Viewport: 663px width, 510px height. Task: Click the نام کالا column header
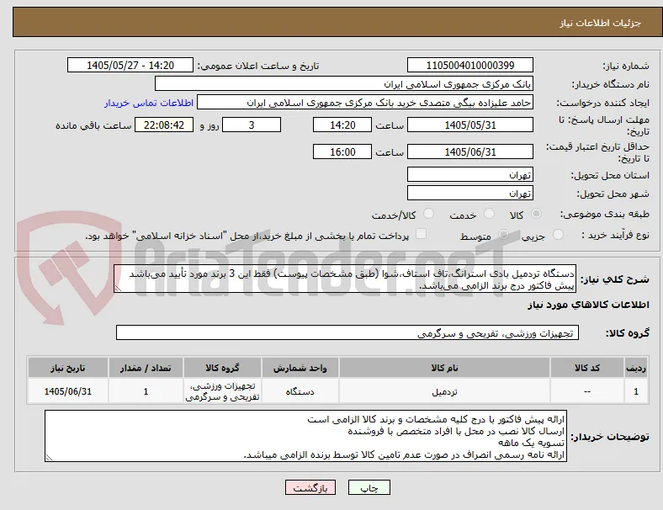click(x=444, y=368)
